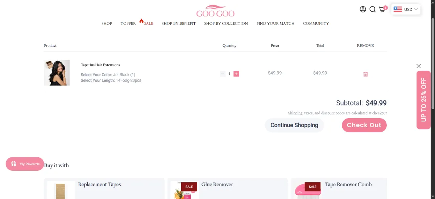
Task: Go to the GOO GOO logo homepage
Action: 215,11
